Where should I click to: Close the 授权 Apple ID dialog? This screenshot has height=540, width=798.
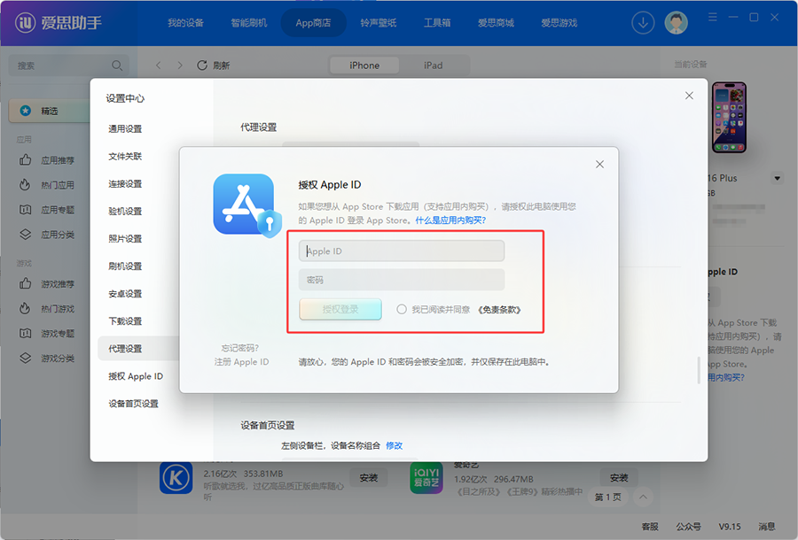599,164
